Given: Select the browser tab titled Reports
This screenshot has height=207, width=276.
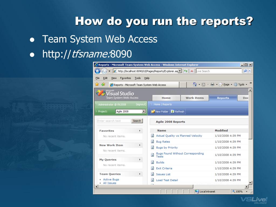Looking at the screenshot, I should pos(144,85).
